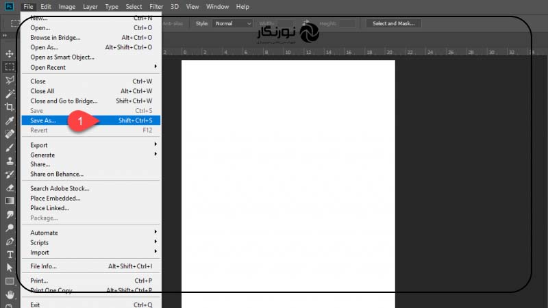548x308 pixels.
Task: Select the History Brush tool
Action: (10, 175)
